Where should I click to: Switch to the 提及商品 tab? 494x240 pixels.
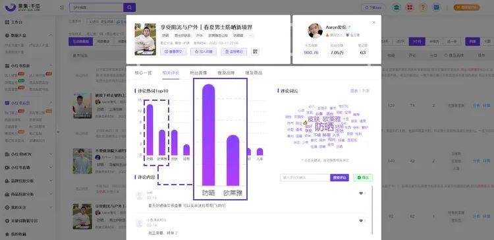pyautogui.click(x=254, y=73)
